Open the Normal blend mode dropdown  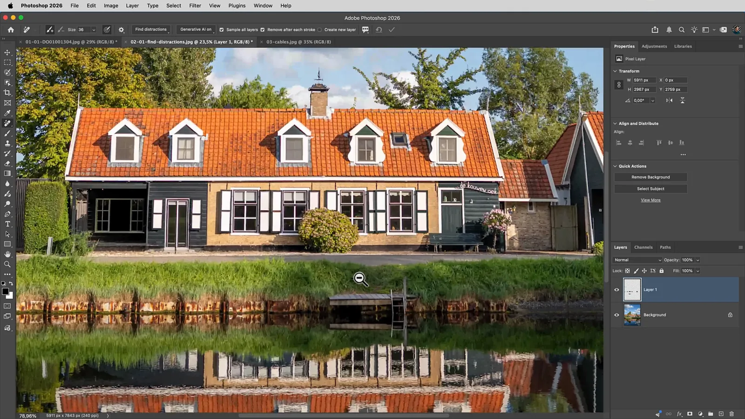coord(637,260)
